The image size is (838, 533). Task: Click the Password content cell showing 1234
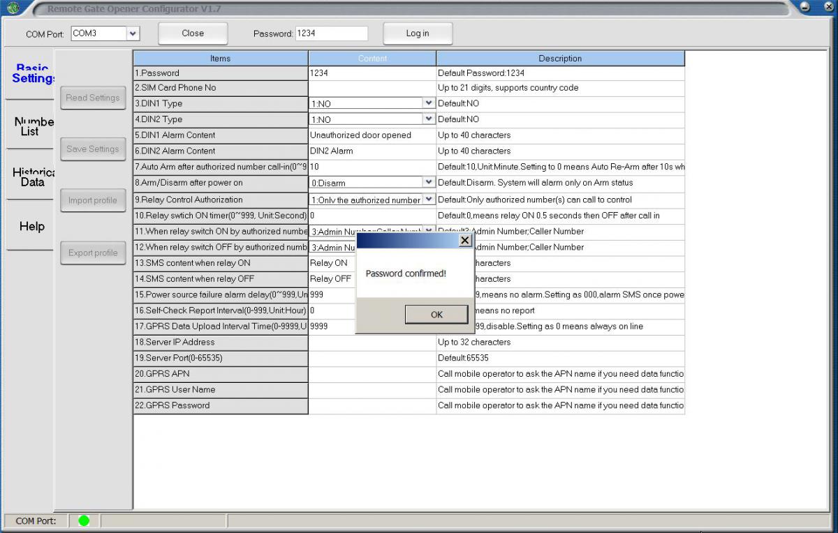coord(372,73)
